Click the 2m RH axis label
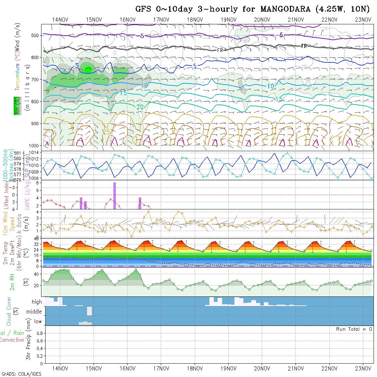This screenshot has width=377, height=377. (12, 282)
